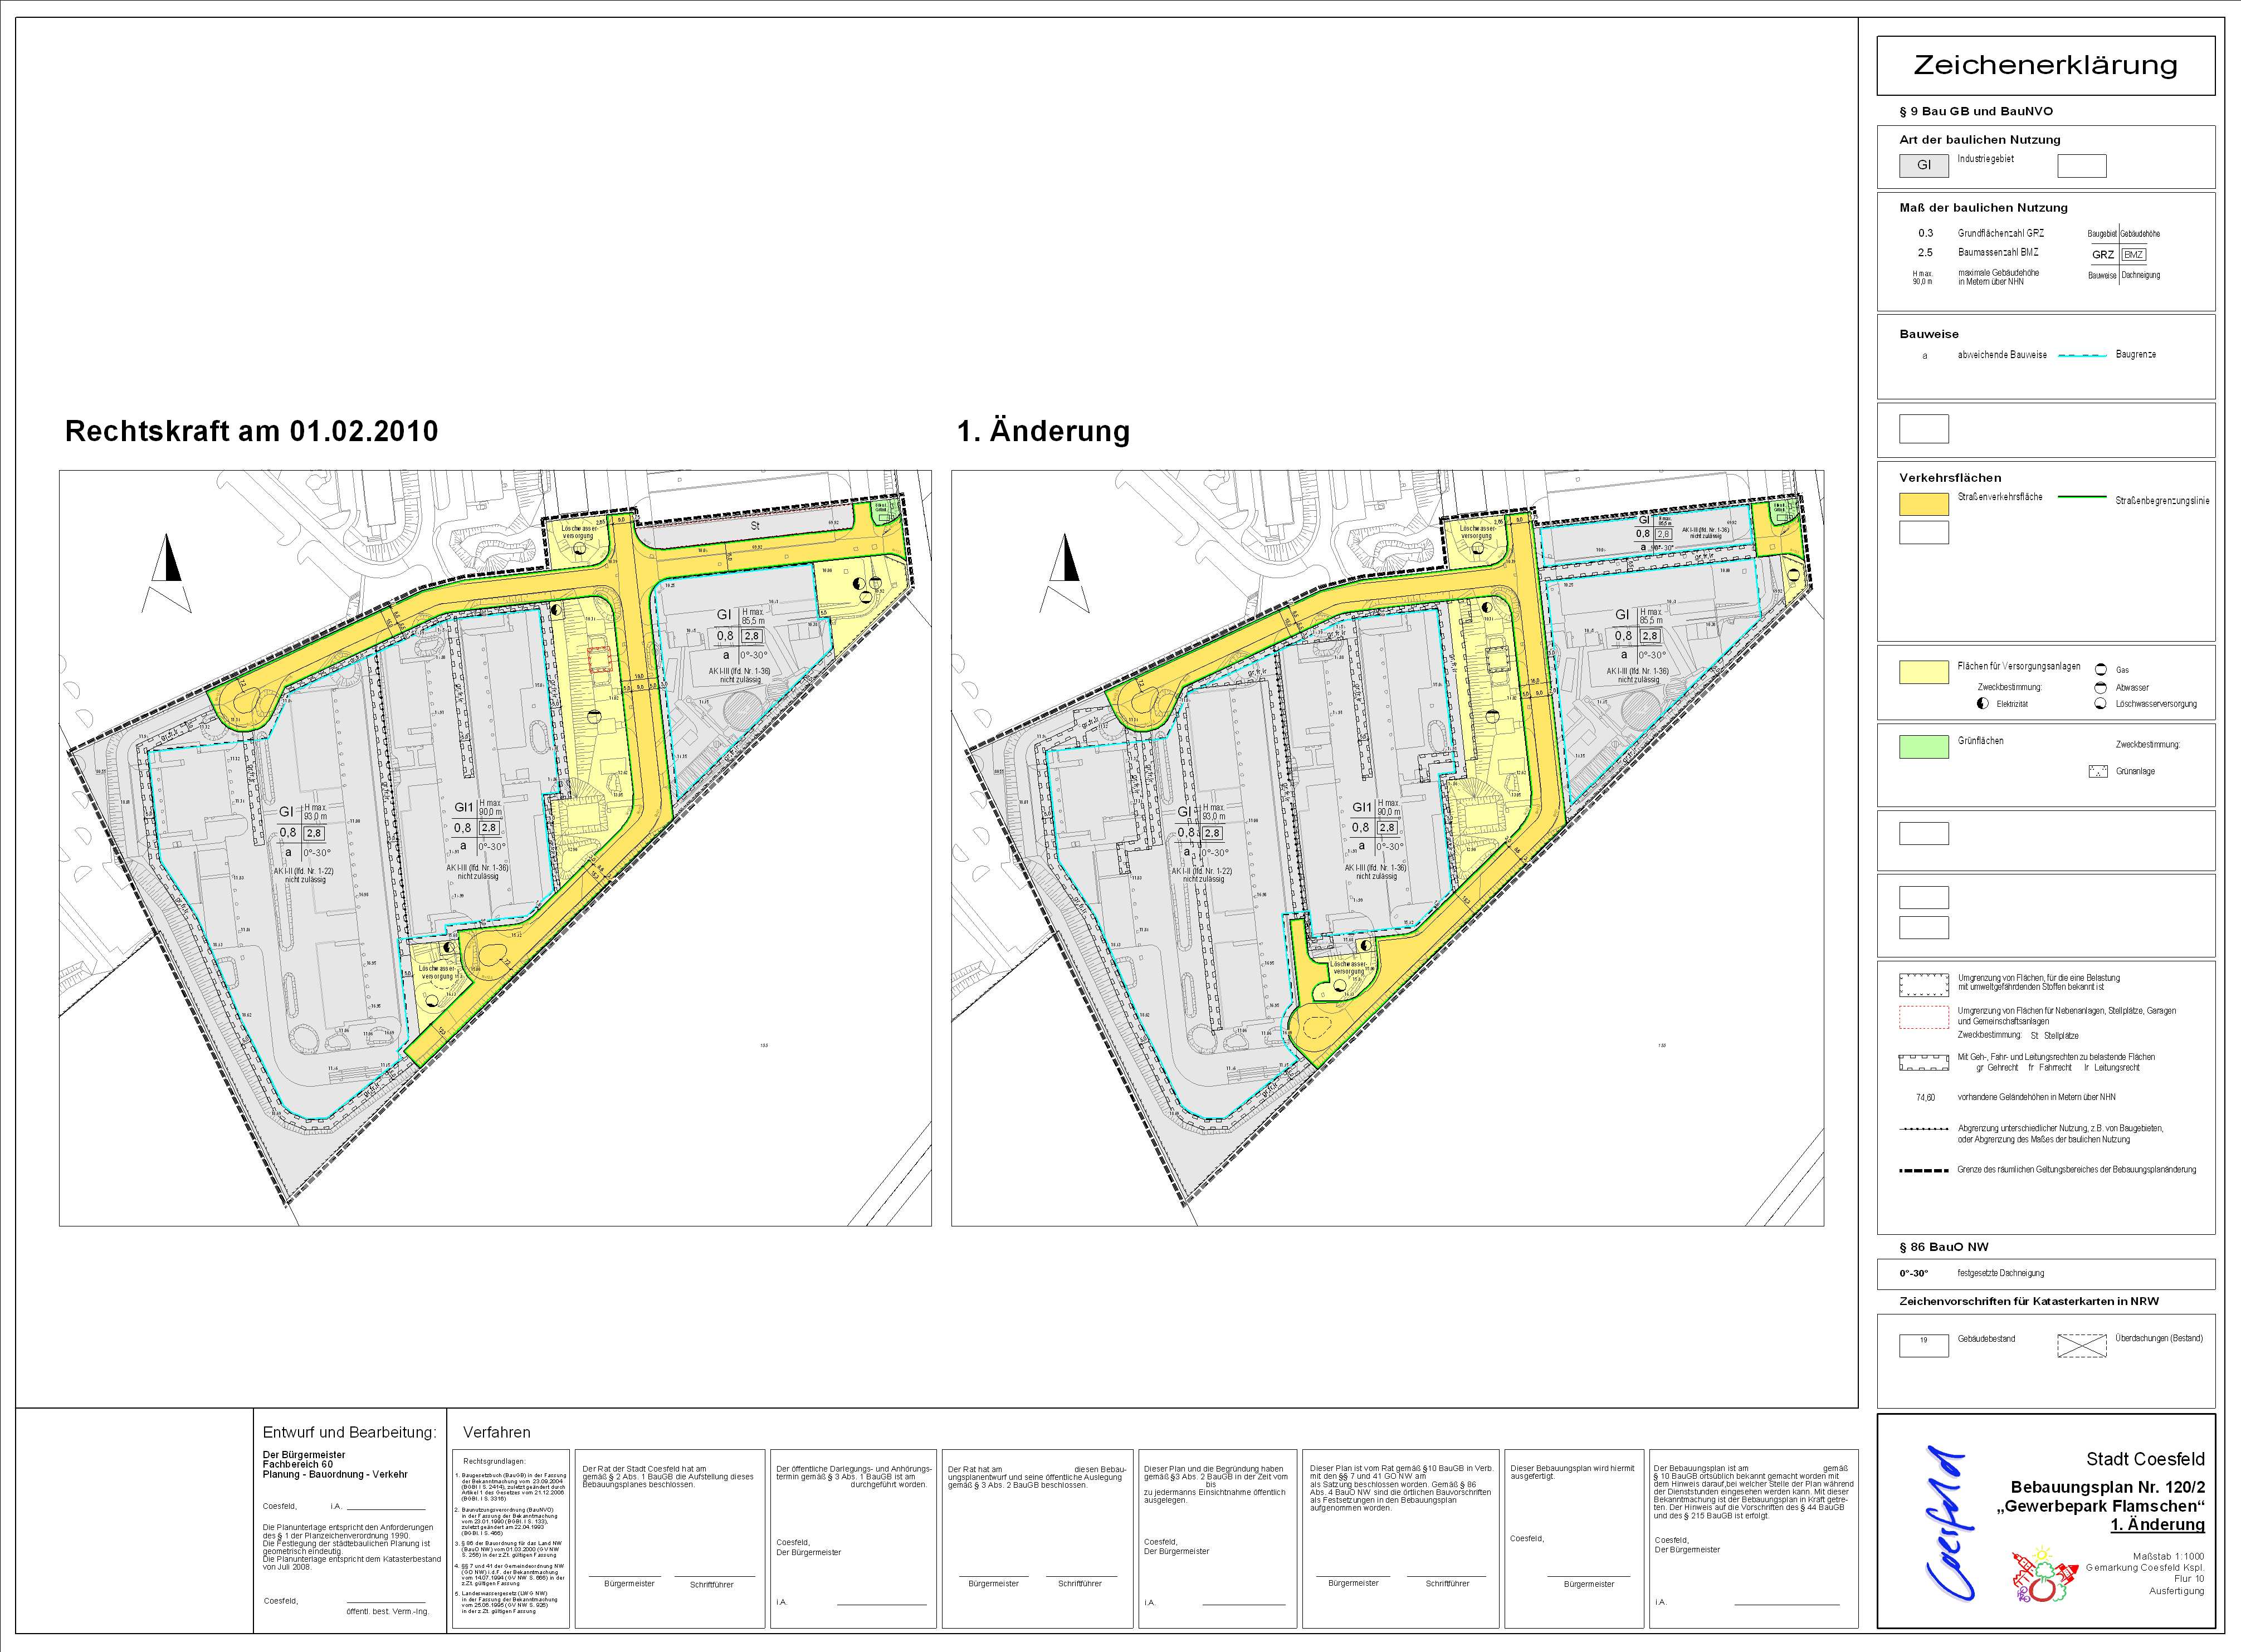Click the 0°-30° Dachneigung value in the legend
2241x1652 pixels.
(x=1913, y=1274)
